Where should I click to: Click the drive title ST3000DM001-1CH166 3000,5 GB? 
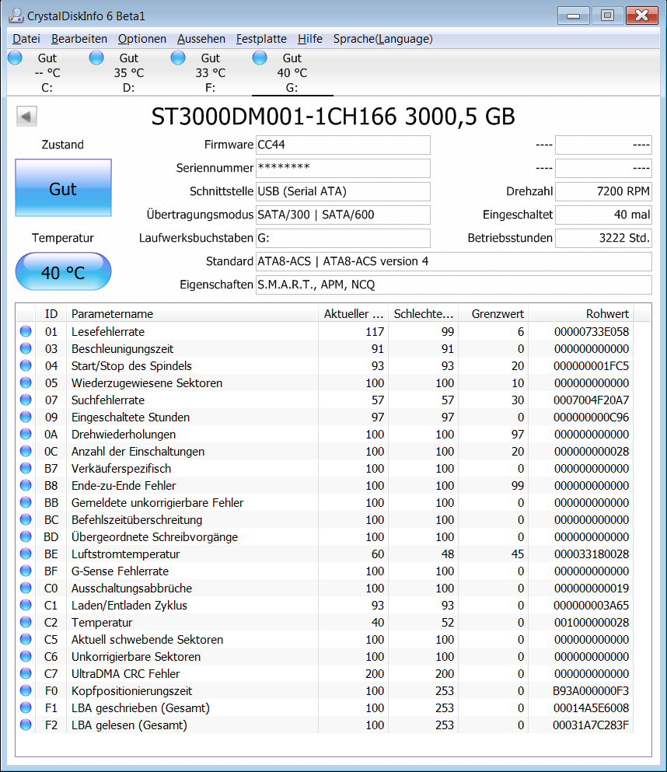pos(333,117)
